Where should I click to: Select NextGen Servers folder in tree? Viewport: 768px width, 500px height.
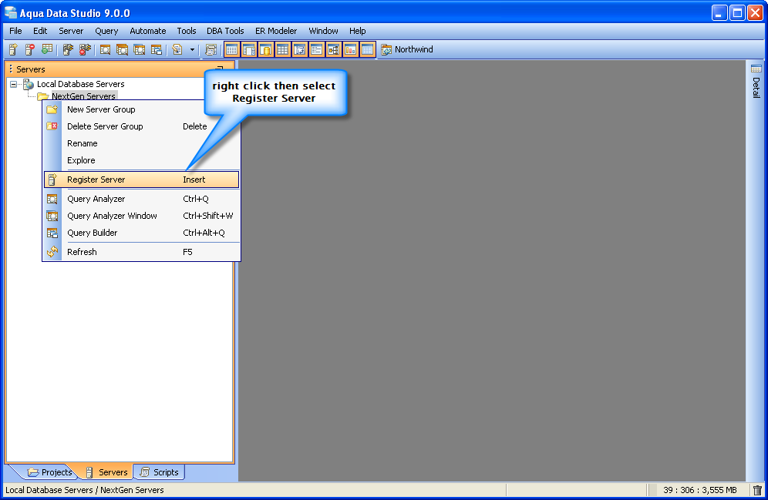click(x=83, y=96)
